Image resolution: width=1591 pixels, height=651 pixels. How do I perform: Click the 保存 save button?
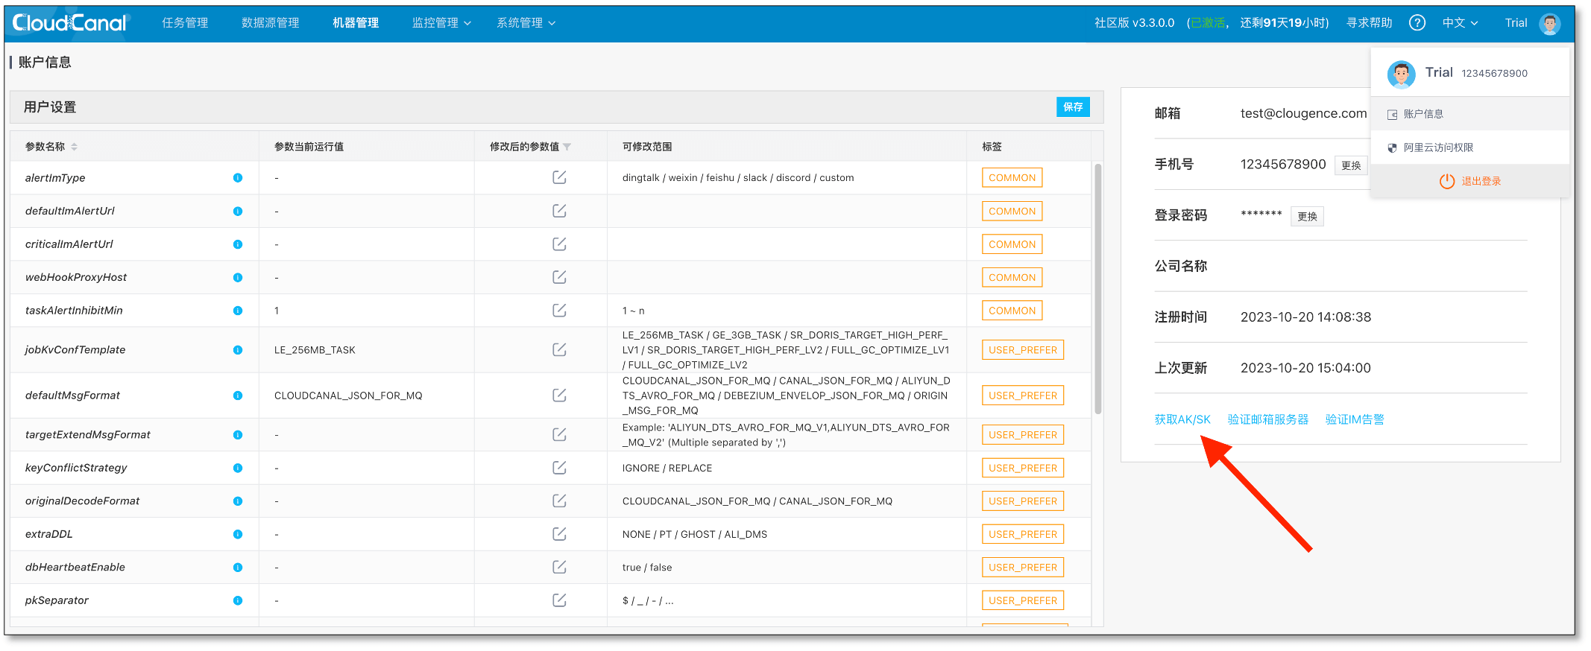point(1073,107)
